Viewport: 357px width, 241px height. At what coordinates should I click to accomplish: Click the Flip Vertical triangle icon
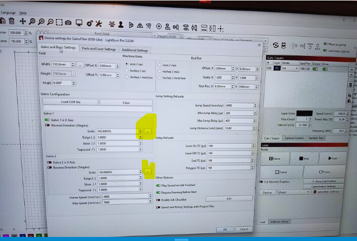point(140,25)
